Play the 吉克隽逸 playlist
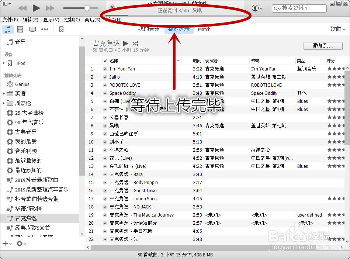 pyautogui.click(x=126, y=43)
